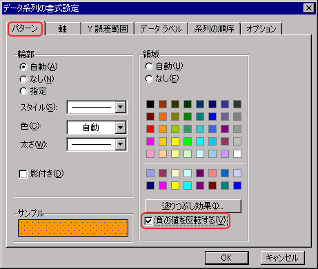Toggle the 負の値を反転する checkbox
Screen dimensions: 318x269
pos(148,221)
